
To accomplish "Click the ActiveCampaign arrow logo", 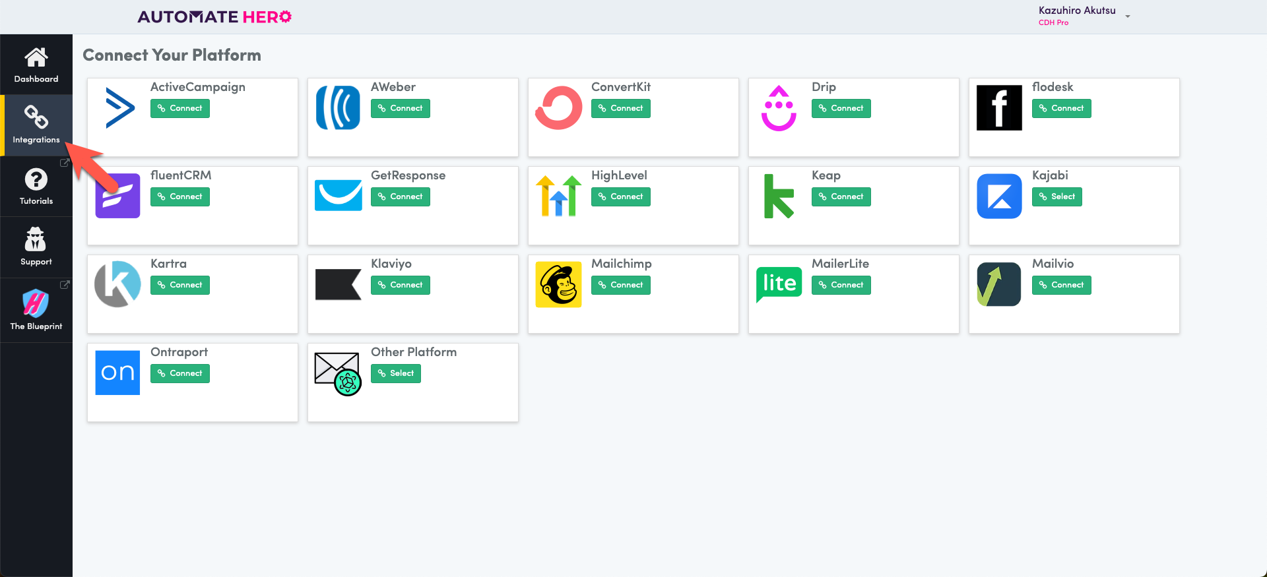I will click(x=120, y=107).
